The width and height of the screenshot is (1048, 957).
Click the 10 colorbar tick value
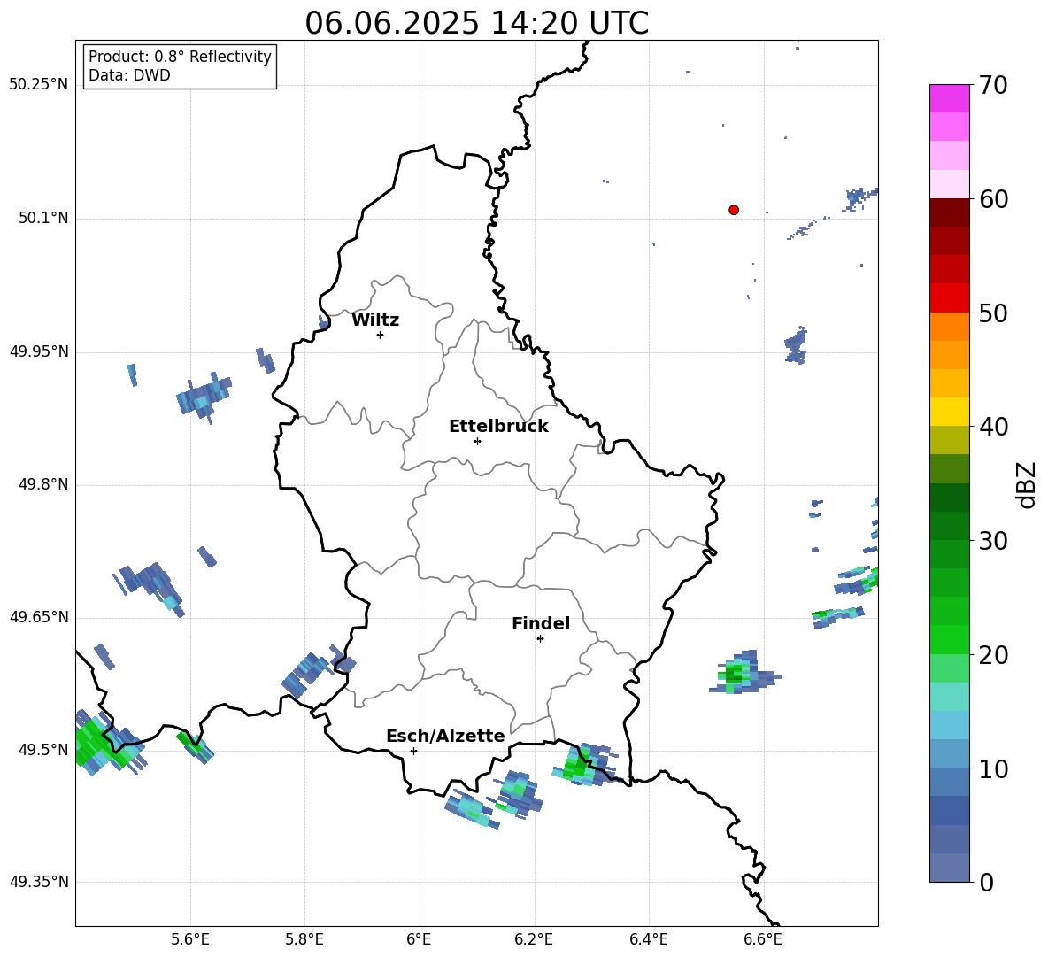pyautogui.click(x=993, y=769)
